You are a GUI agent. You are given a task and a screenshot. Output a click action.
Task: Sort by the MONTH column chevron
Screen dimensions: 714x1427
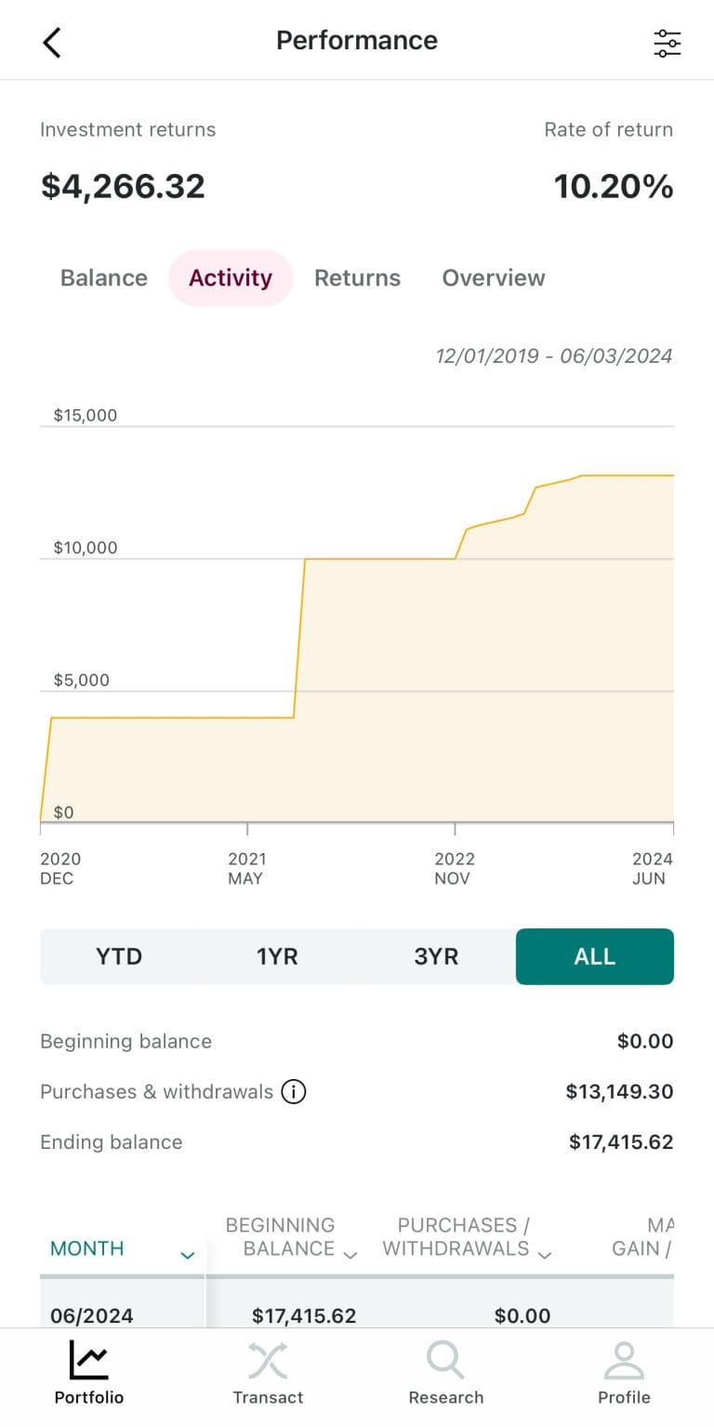(188, 1255)
